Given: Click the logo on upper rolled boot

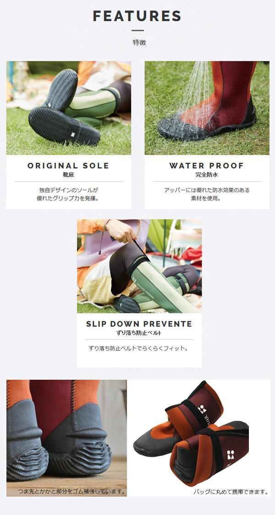Looking at the screenshot, I should tap(202, 409).
